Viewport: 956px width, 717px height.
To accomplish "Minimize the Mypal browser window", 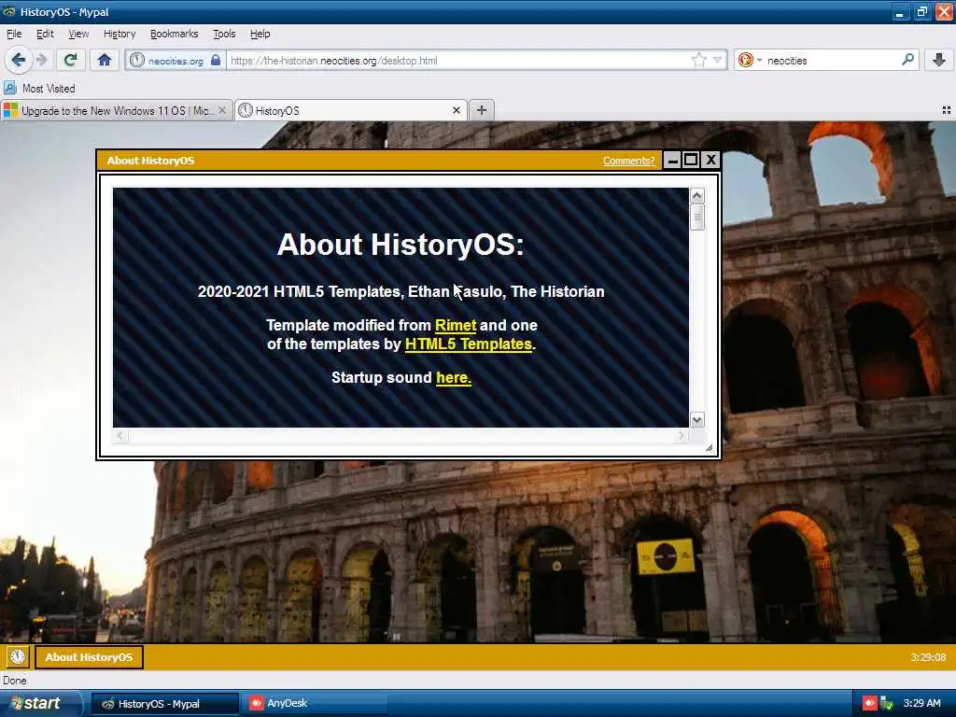I will (x=901, y=11).
